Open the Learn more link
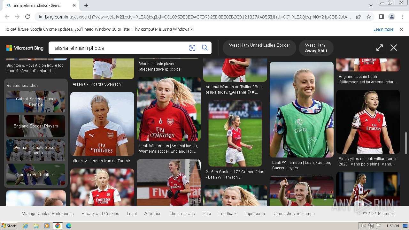The image size is (409, 230). (383, 29)
